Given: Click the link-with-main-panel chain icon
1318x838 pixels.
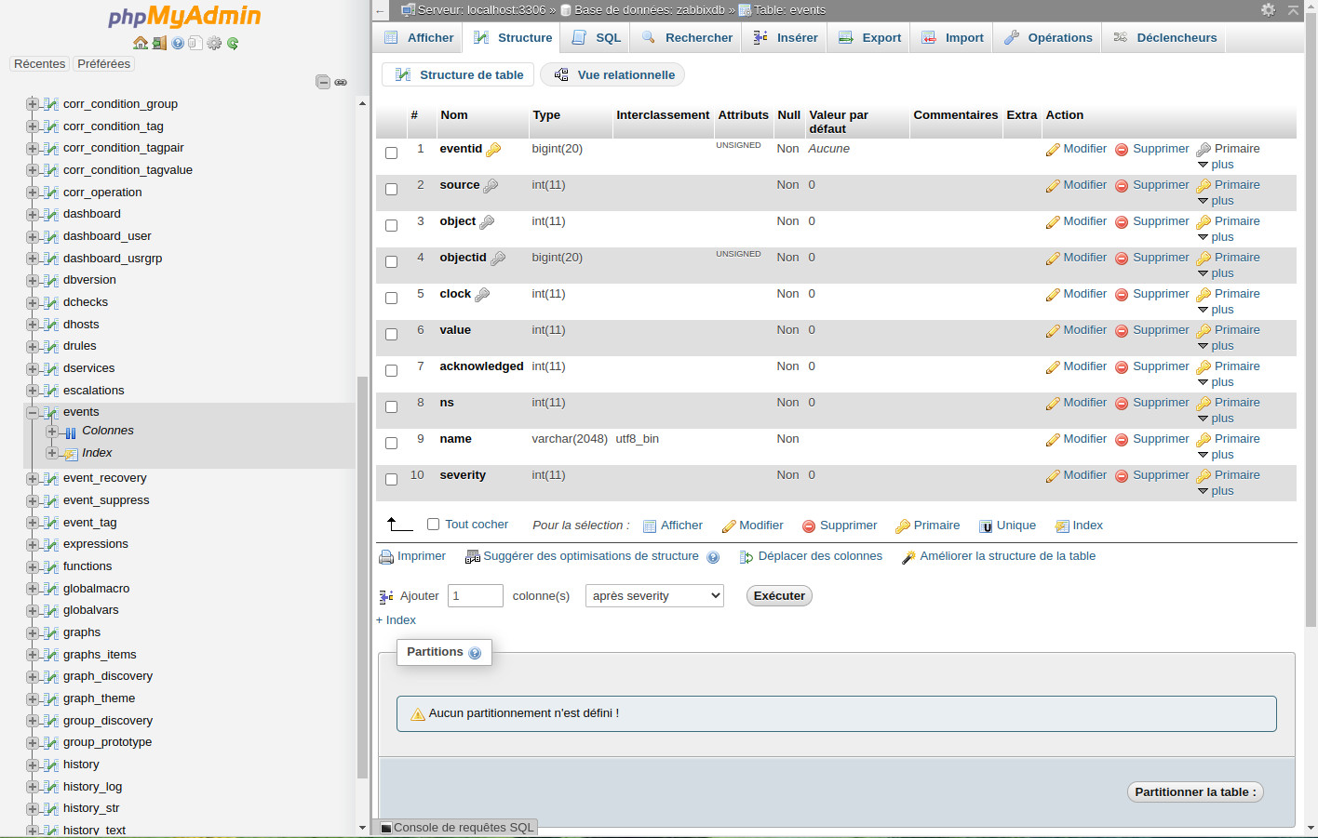Looking at the screenshot, I should (341, 82).
